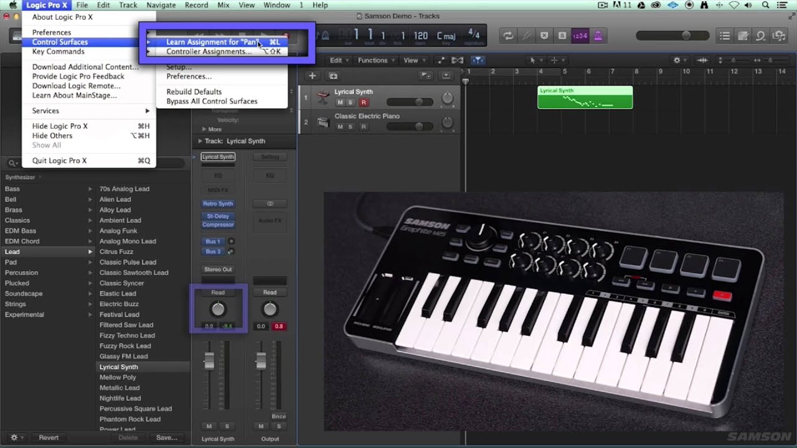Open the media Browsers button
This screenshot has width=797, height=448.
click(779, 35)
